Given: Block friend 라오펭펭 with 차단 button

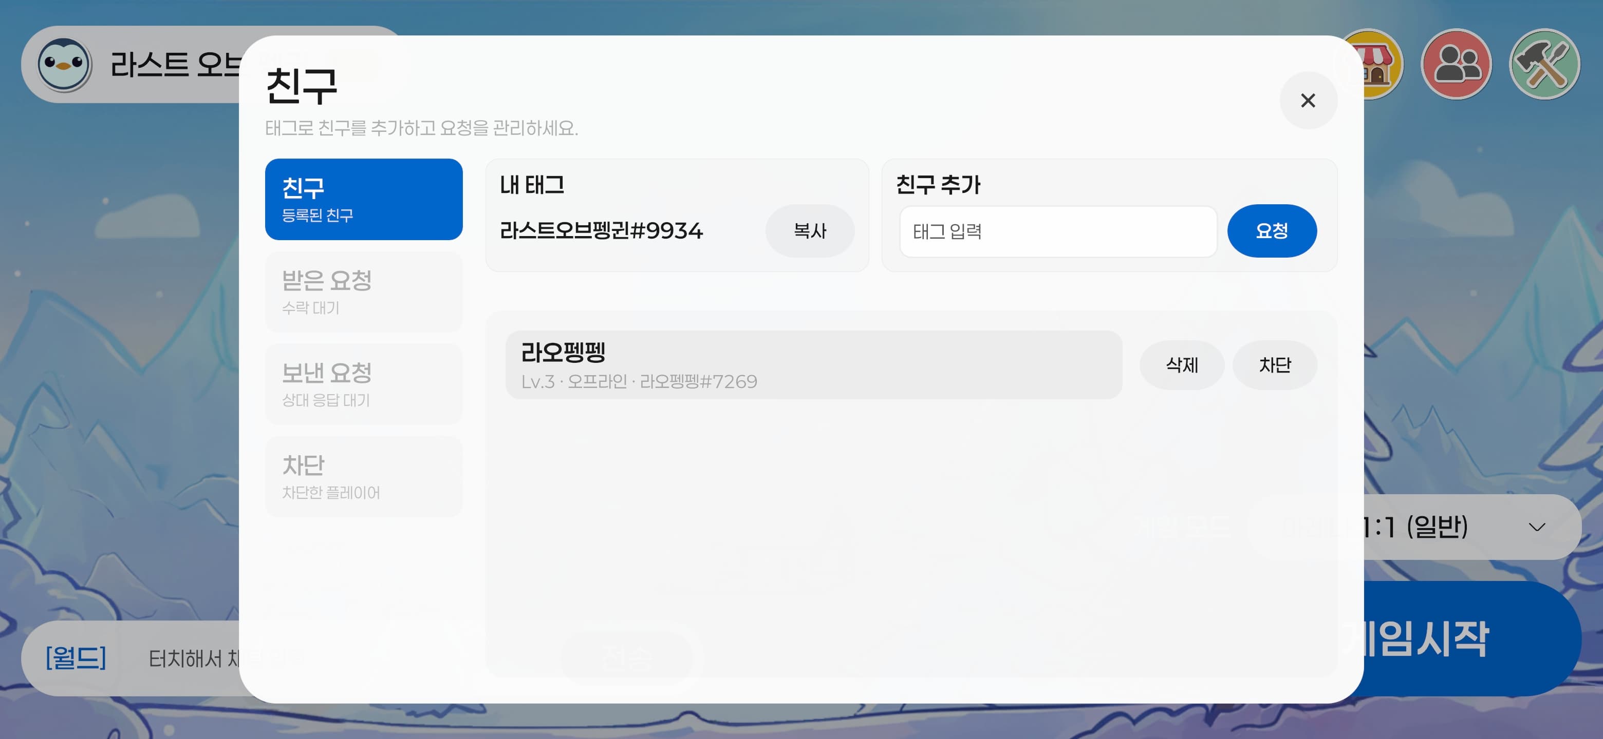Looking at the screenshot, I should [1274, 365].
